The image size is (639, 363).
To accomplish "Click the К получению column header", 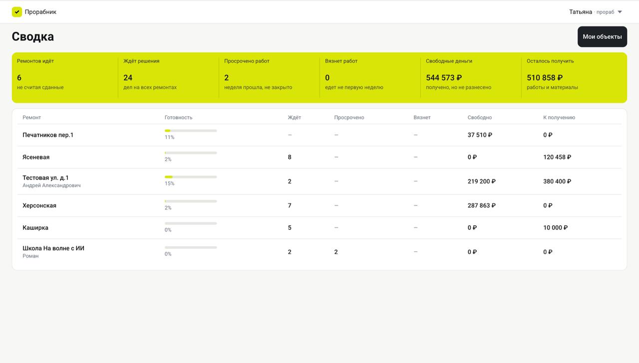I will pos(559,118).
